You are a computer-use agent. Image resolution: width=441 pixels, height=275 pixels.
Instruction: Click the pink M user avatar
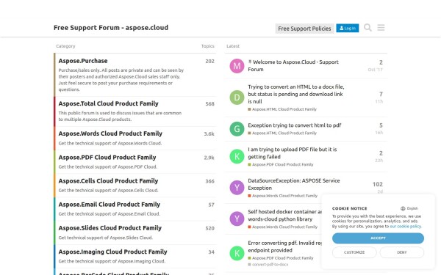237,66
